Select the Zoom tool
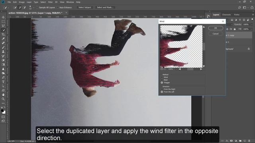This screenshot has width=255, height=143. coord(3,99)
